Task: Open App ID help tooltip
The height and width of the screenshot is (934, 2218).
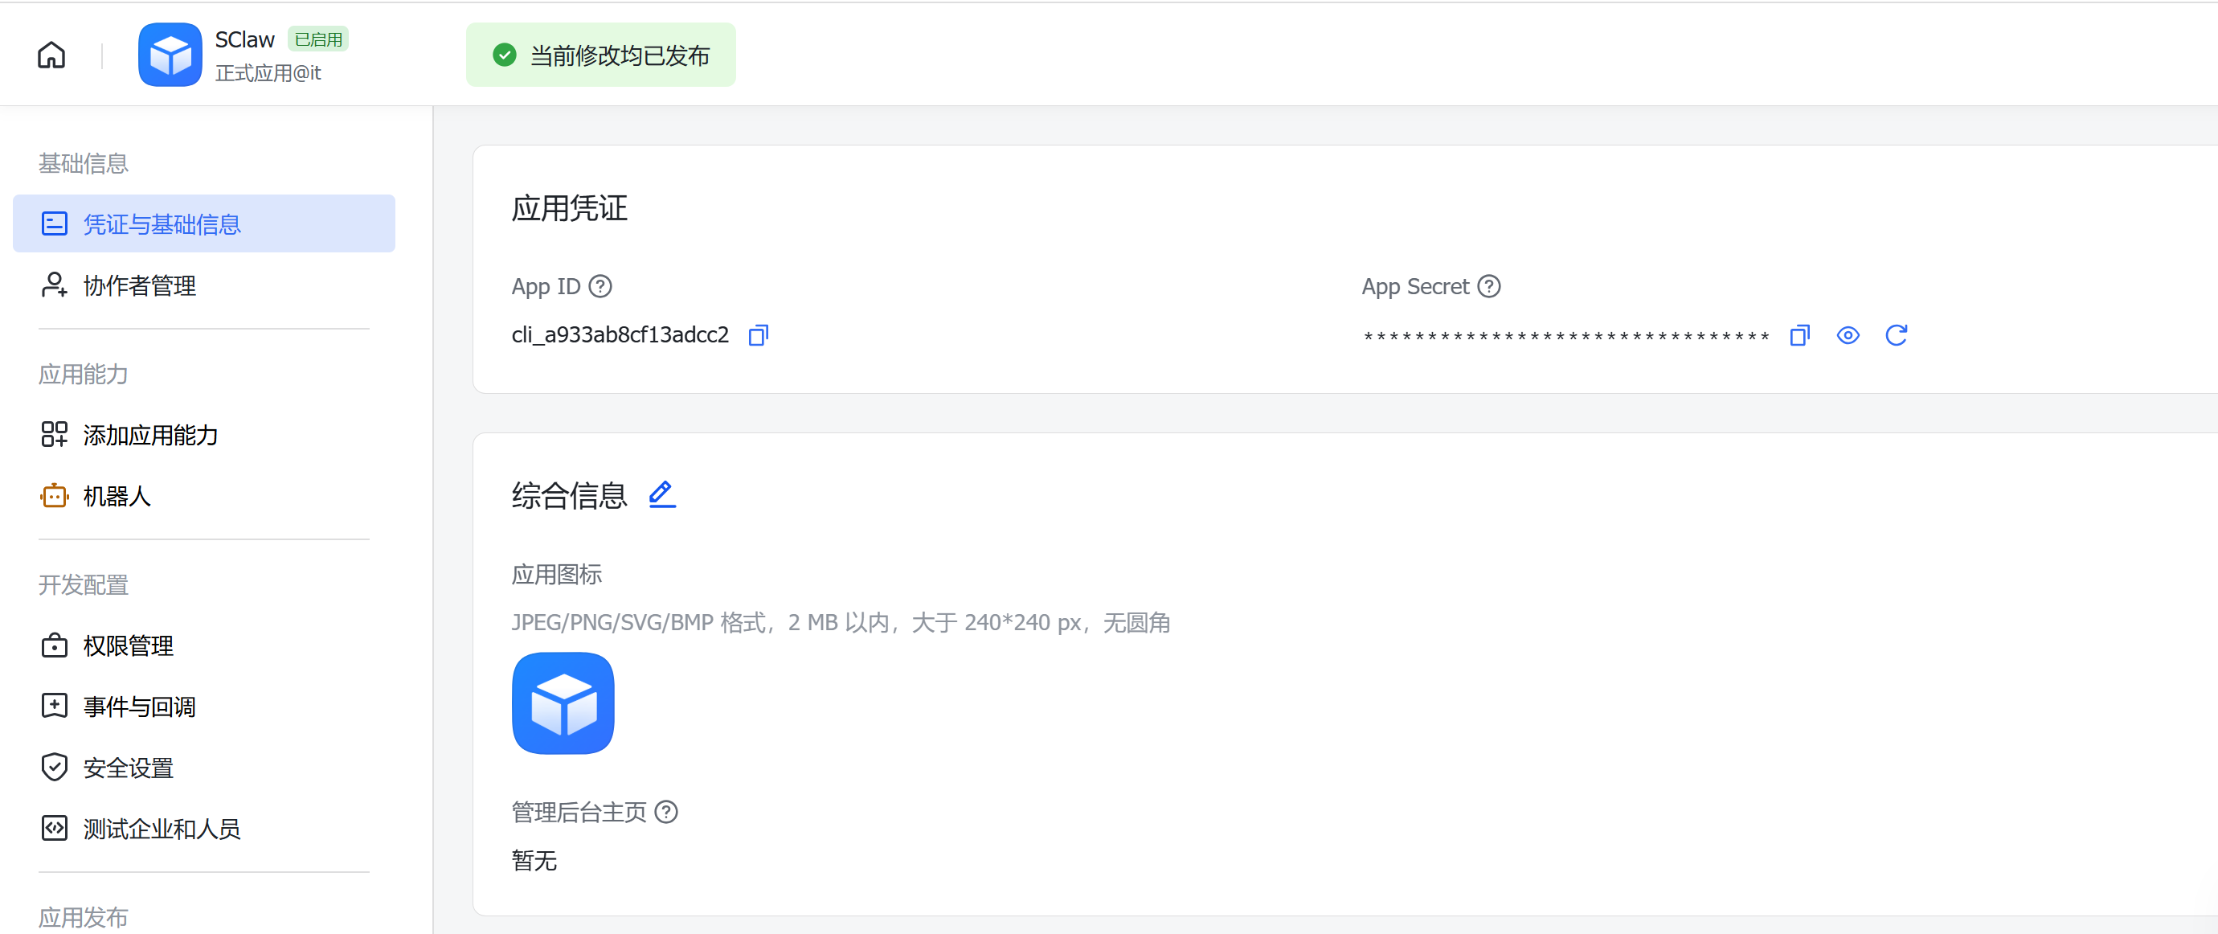Action: pos(600,286)
